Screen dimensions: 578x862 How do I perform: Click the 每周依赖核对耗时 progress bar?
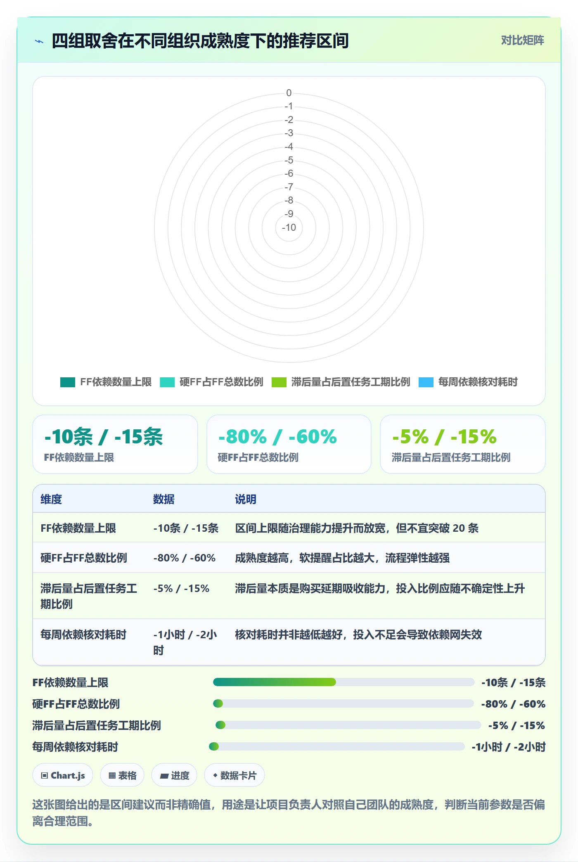pyautogui.click(x=337, y=746)
